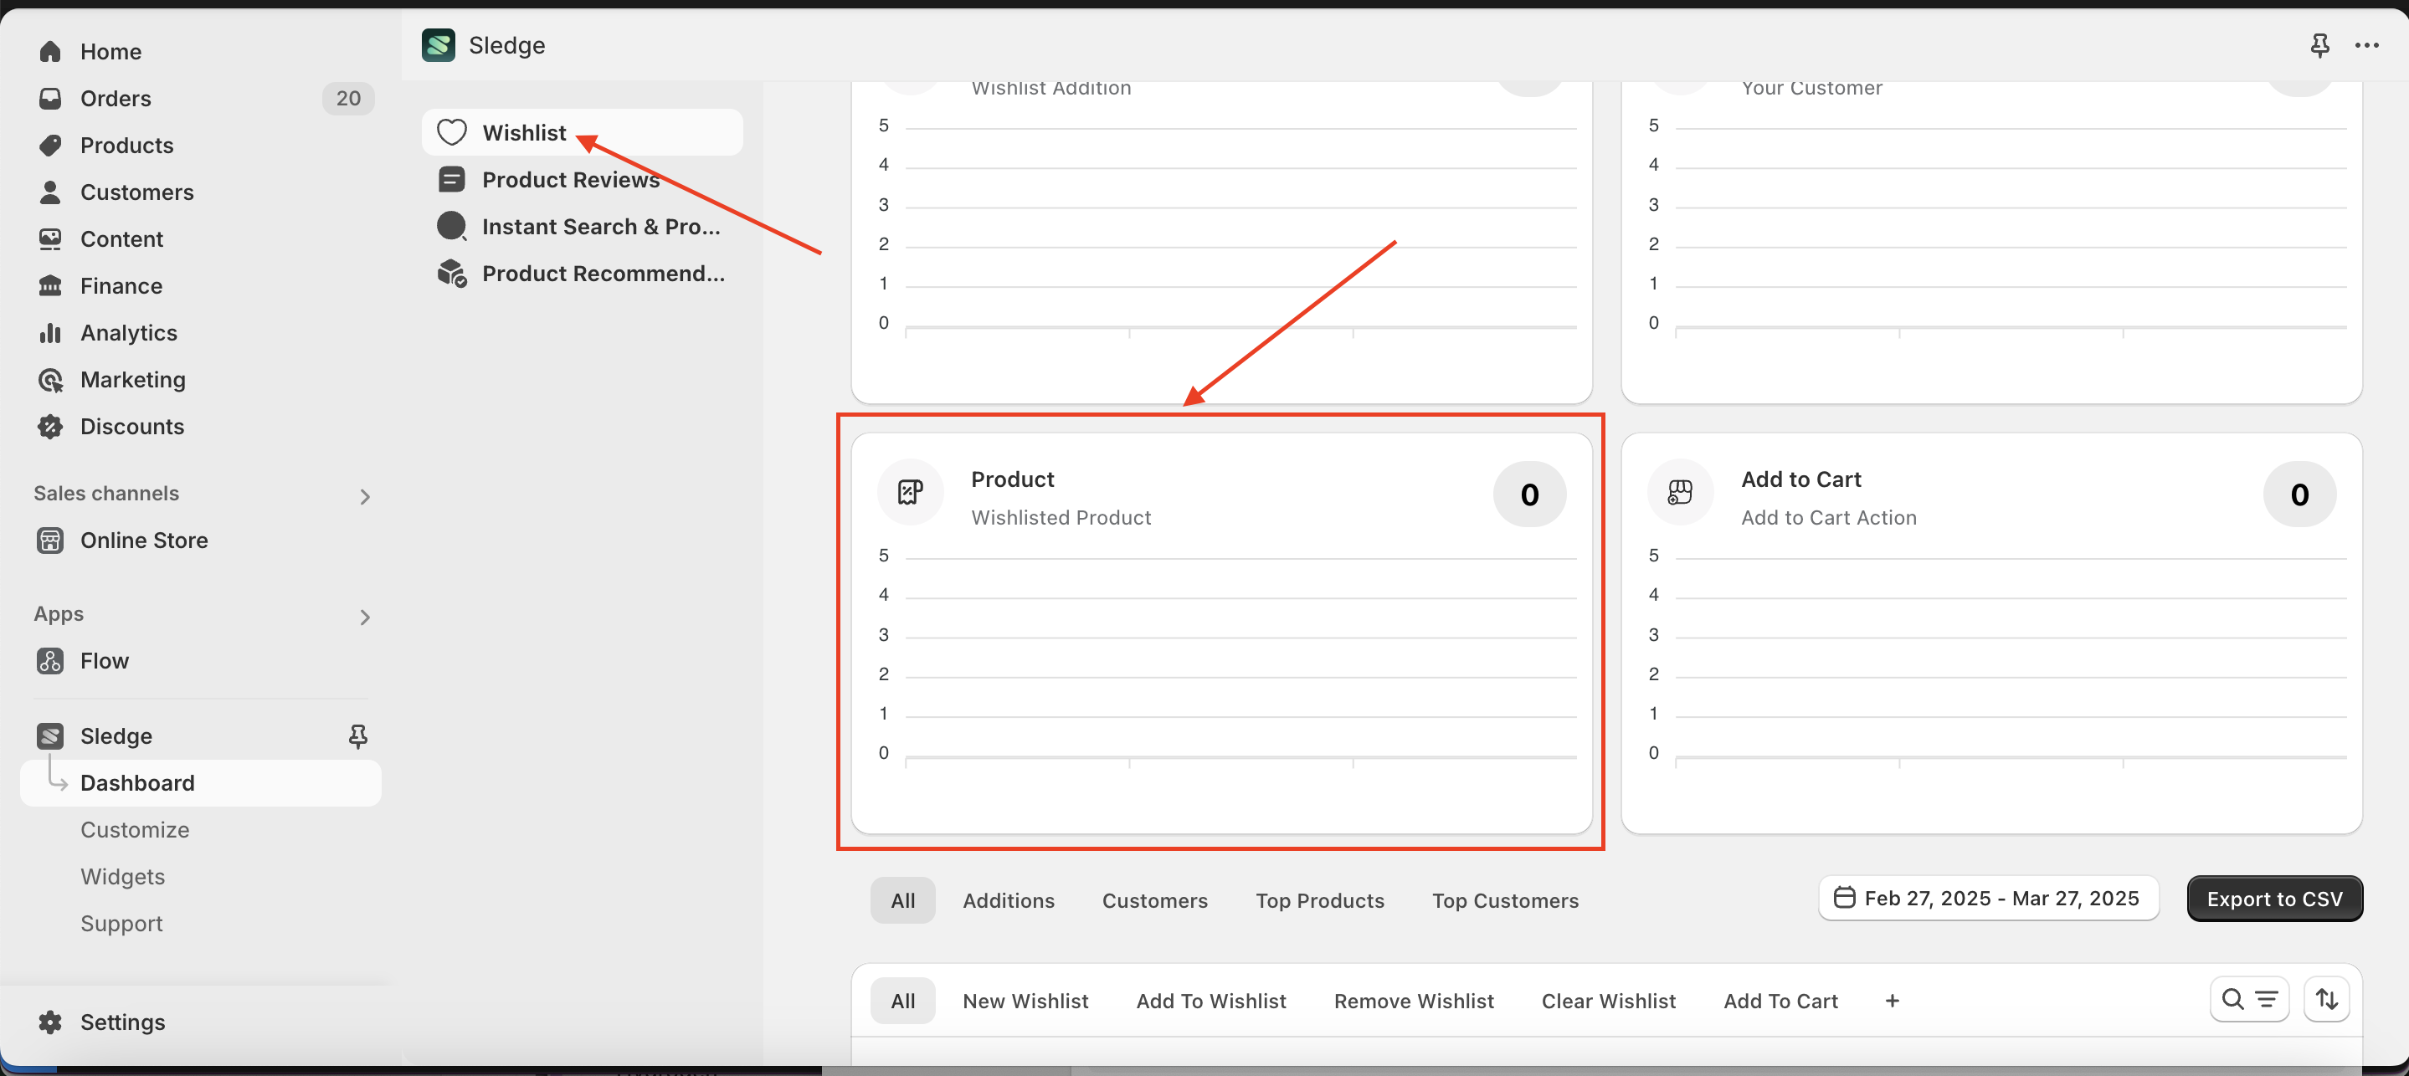Viewport: 2409px width, 1076px height.
Task: Open the Feb 27 - Mar 27 date picker
Action: point(1988,899)
